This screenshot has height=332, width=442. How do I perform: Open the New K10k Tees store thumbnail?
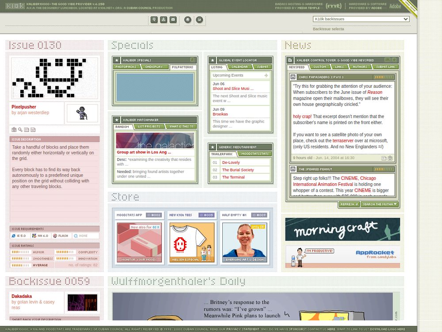point(192,243)
